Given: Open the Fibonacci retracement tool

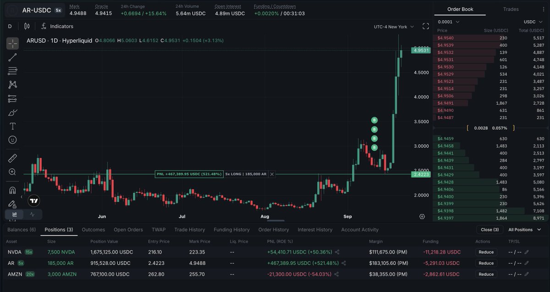Looking at the screenshot, I should (12, 71).
